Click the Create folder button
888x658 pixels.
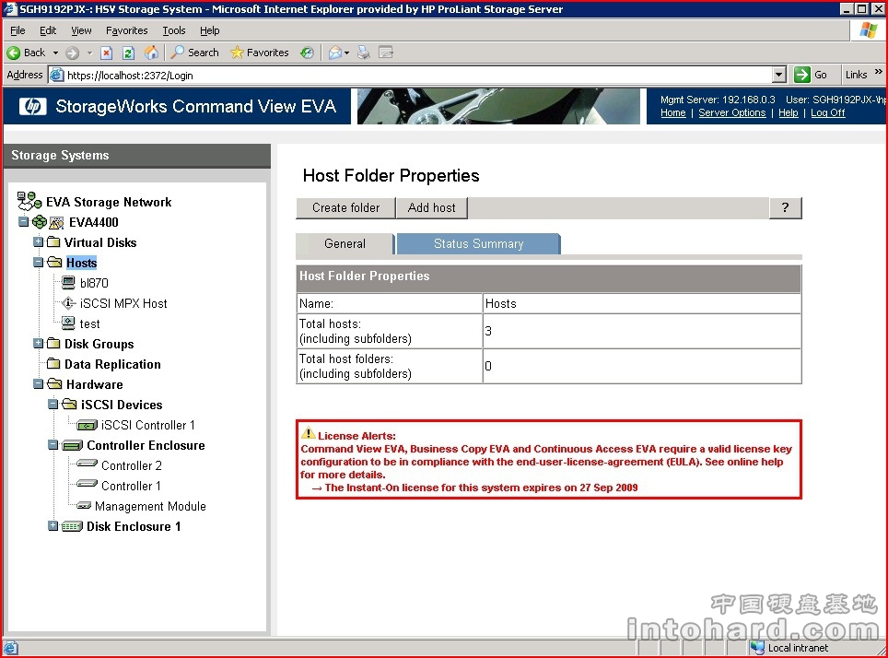pos(345,208)
